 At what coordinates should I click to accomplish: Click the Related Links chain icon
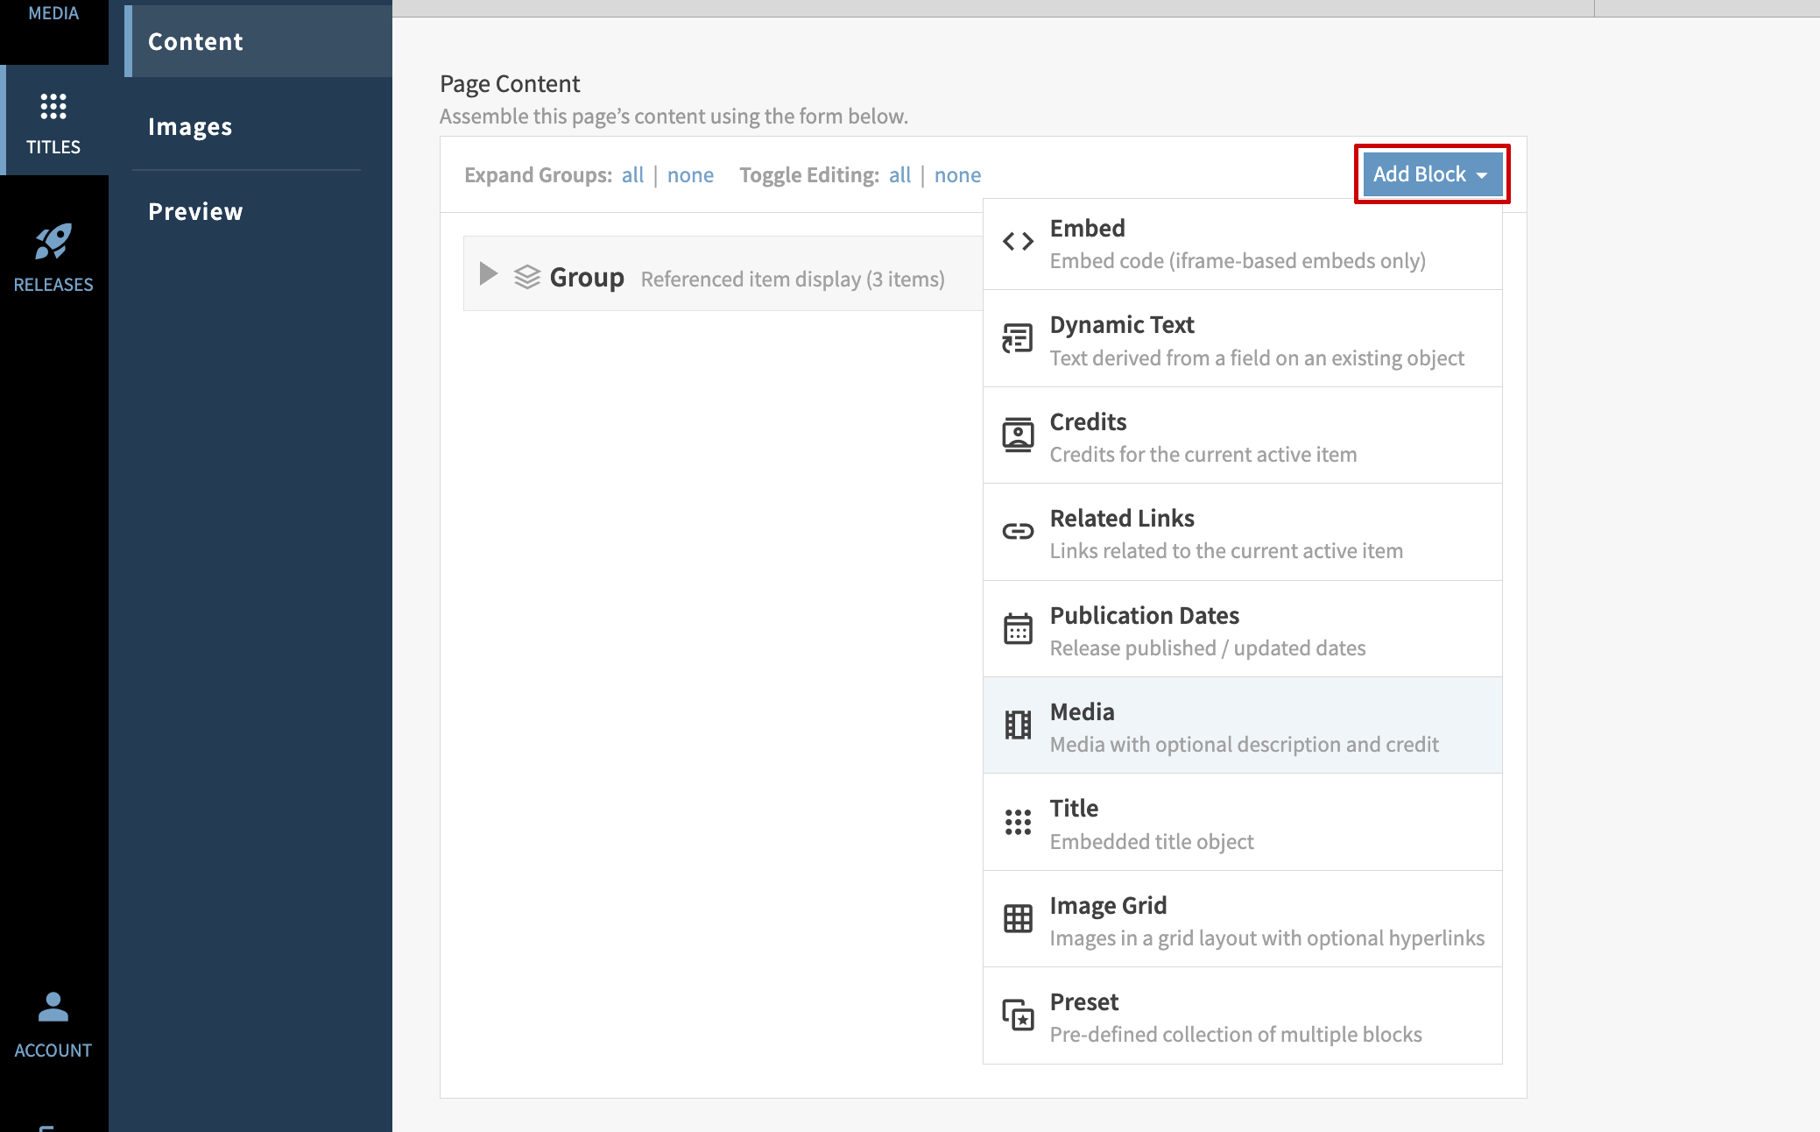point(1018,531)
